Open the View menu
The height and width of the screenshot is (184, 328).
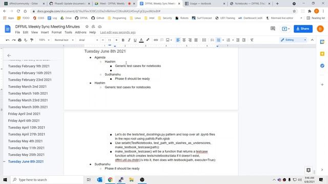tap(34, 32)
